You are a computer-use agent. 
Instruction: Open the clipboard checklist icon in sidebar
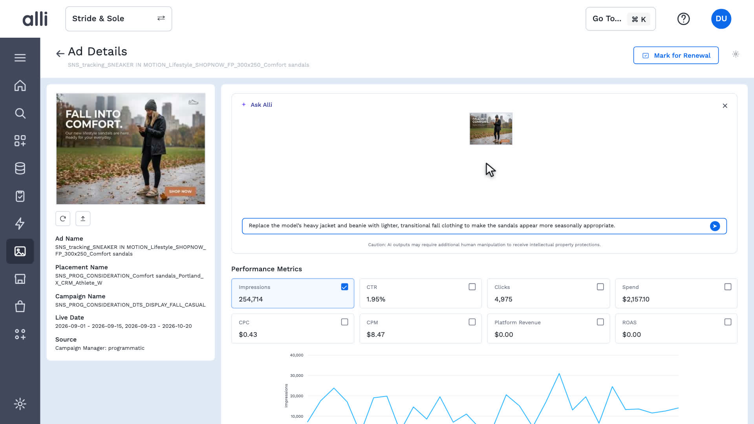point(20,196)
